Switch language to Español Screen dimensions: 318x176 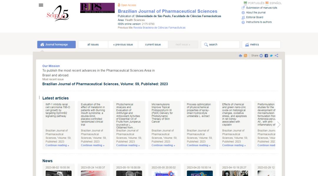[x=273, y=3]
